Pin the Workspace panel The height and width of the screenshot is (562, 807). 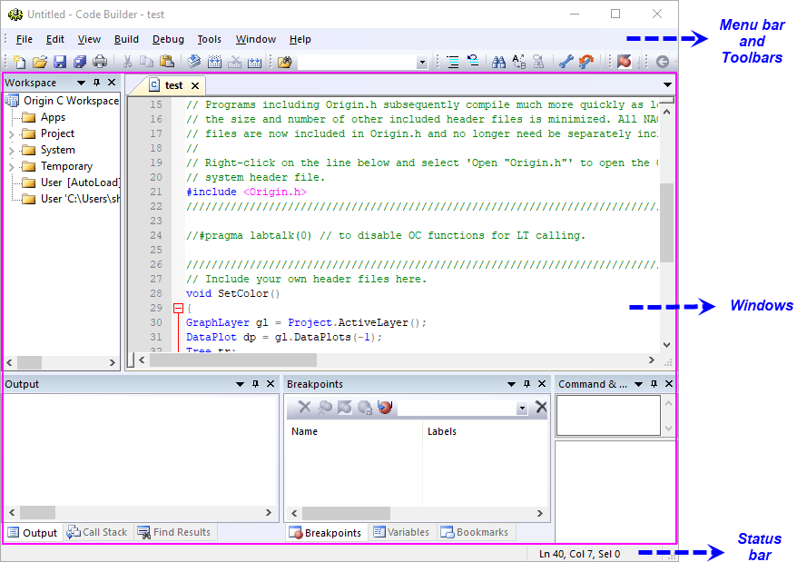pos(96,83)
